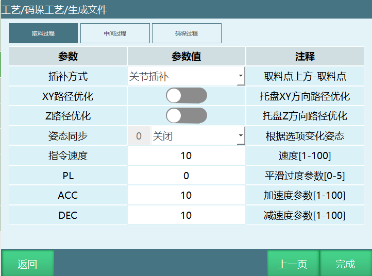
Task: Click the 工艺/码垛工艺/生成文件 title bar
Action: (55, 9)
